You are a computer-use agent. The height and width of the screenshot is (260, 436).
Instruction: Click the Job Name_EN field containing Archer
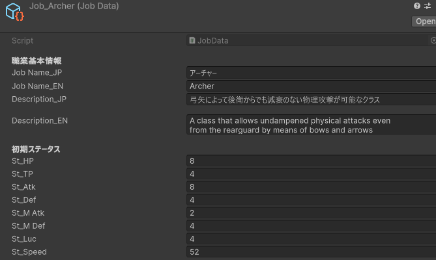311,86
